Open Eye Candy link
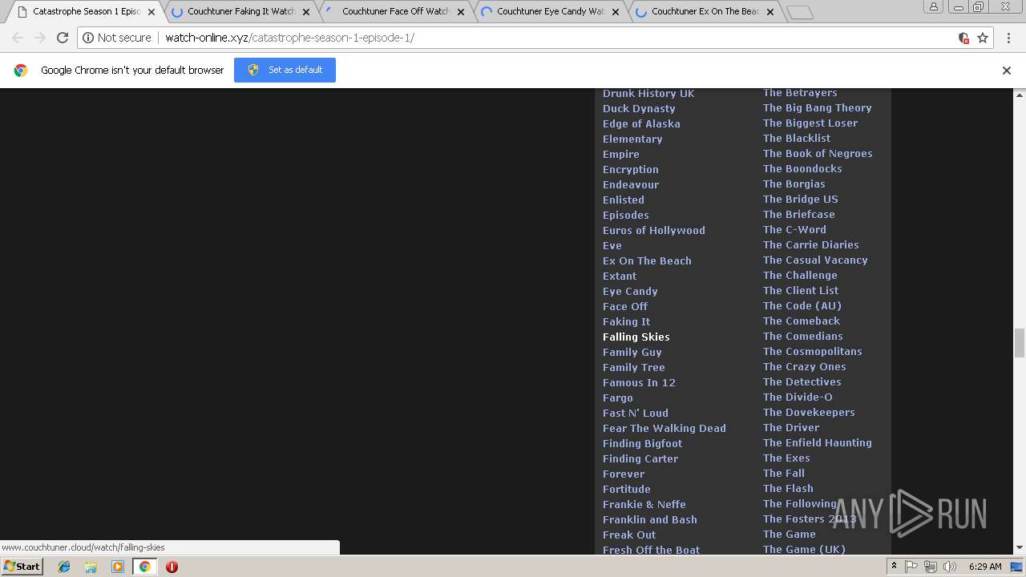1026x577 pixels. (630, 291)
